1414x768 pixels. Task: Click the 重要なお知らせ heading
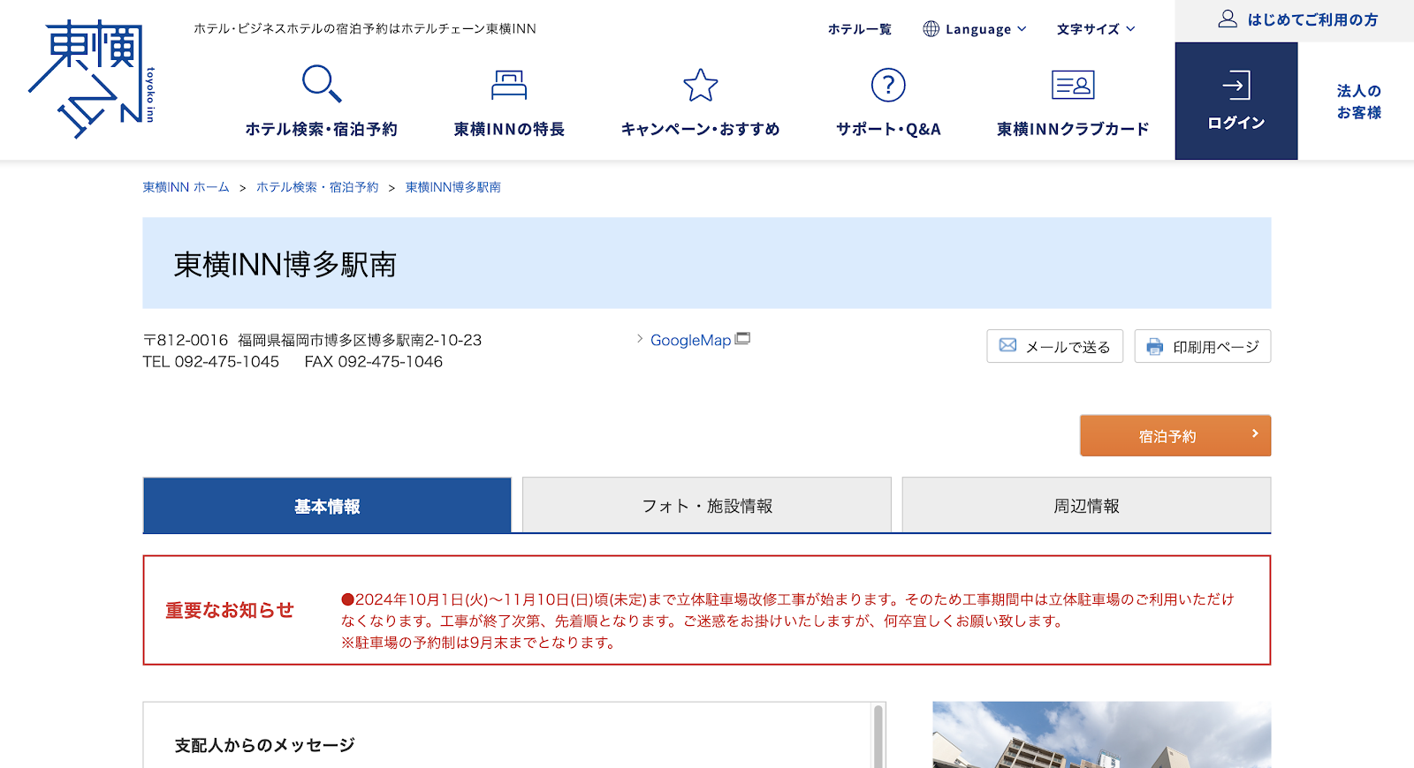pos(230,610)
